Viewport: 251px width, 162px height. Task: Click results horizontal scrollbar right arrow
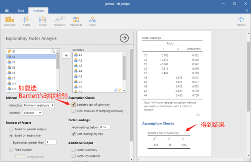click(x=245, y=159)
